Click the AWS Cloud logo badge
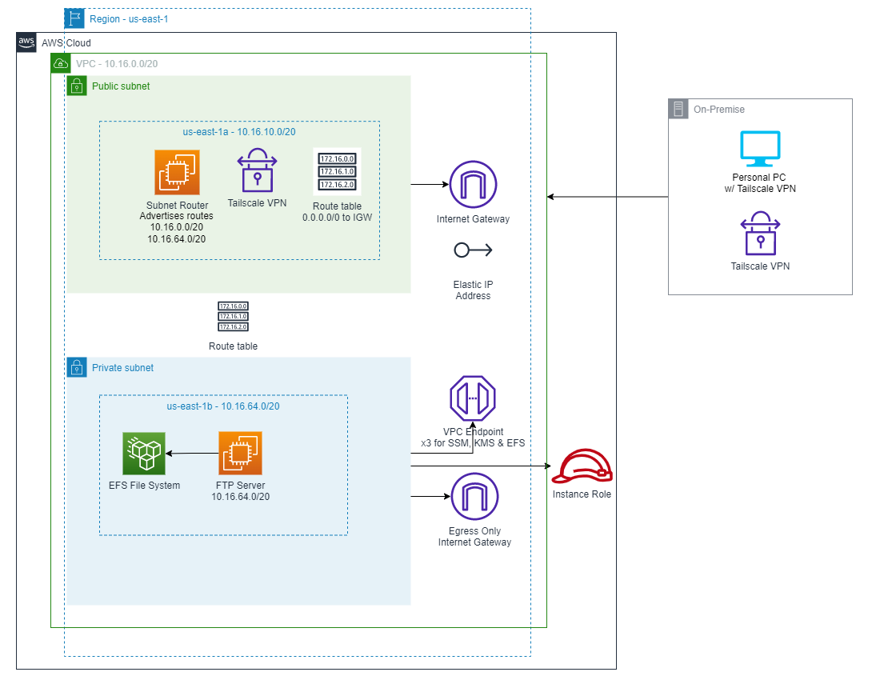Screen dimensions: 880x680 point(26,42)
